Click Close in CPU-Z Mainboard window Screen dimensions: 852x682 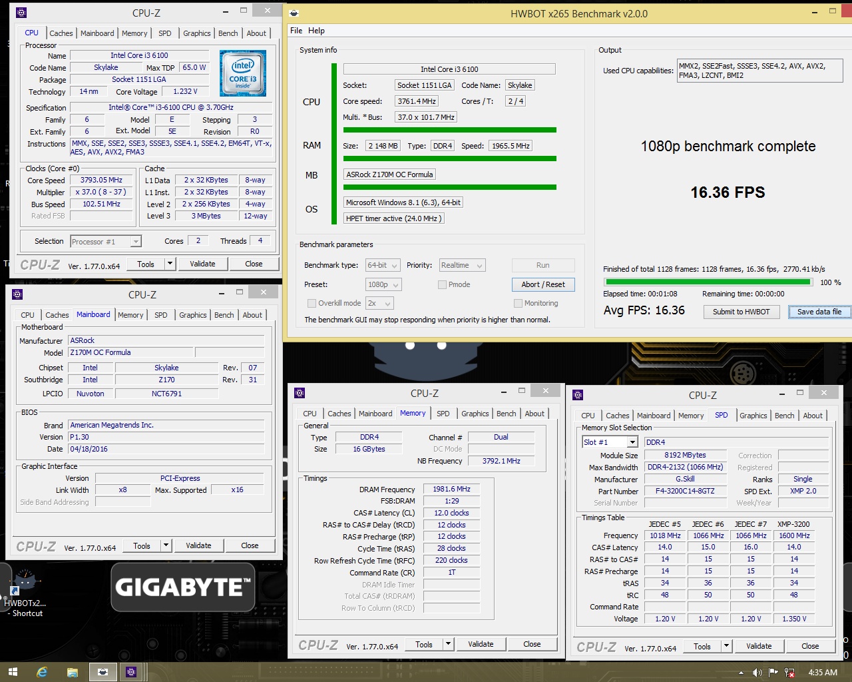point(250,545)
